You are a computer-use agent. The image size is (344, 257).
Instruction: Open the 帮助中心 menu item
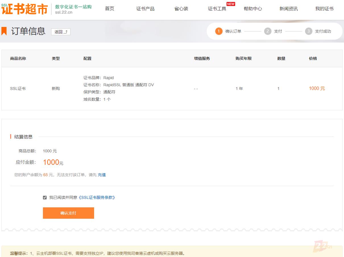(x=253, y=9)
